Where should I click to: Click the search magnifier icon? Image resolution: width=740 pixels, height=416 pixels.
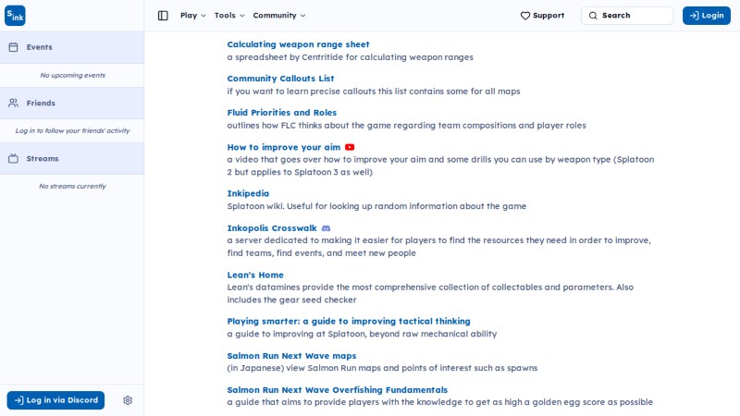coord(593,16)
